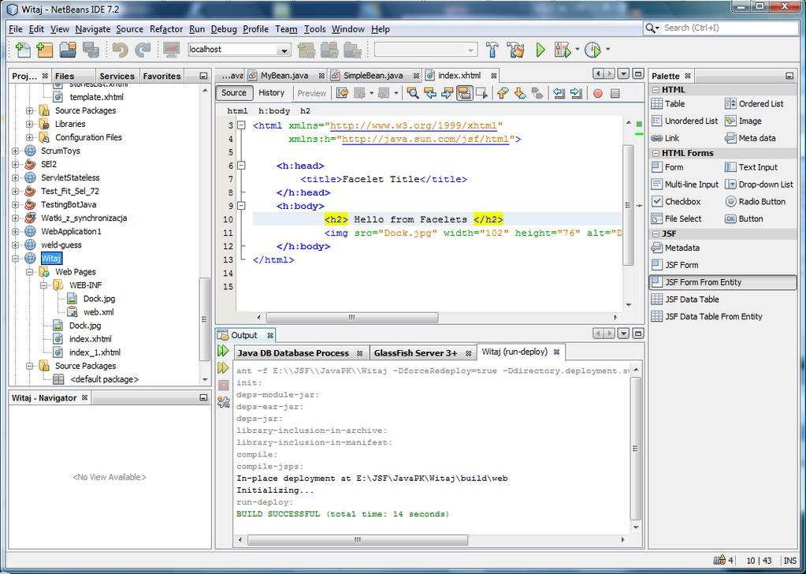Click Find Previous Occurrence icon
This screenshot has height=574, width=806.
point(429,93)
